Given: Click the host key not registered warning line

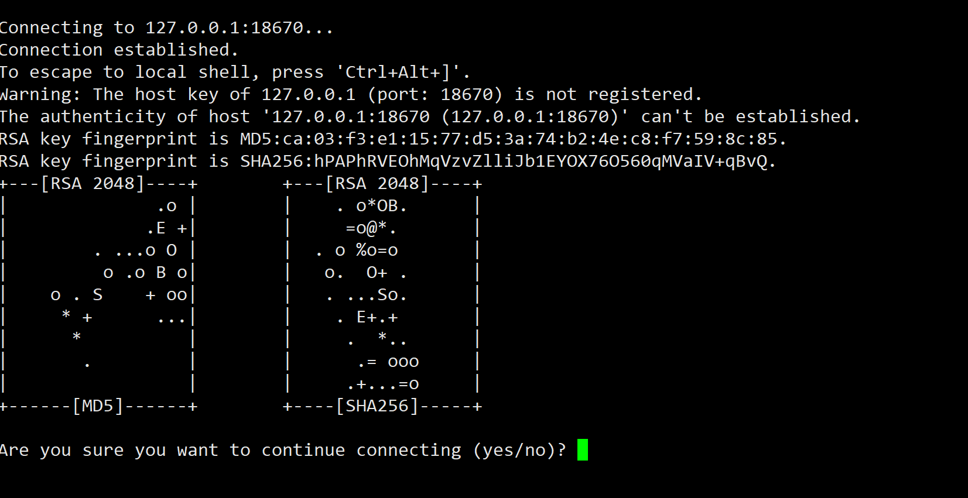Looking at the screenshot, I should coord(350,94).
